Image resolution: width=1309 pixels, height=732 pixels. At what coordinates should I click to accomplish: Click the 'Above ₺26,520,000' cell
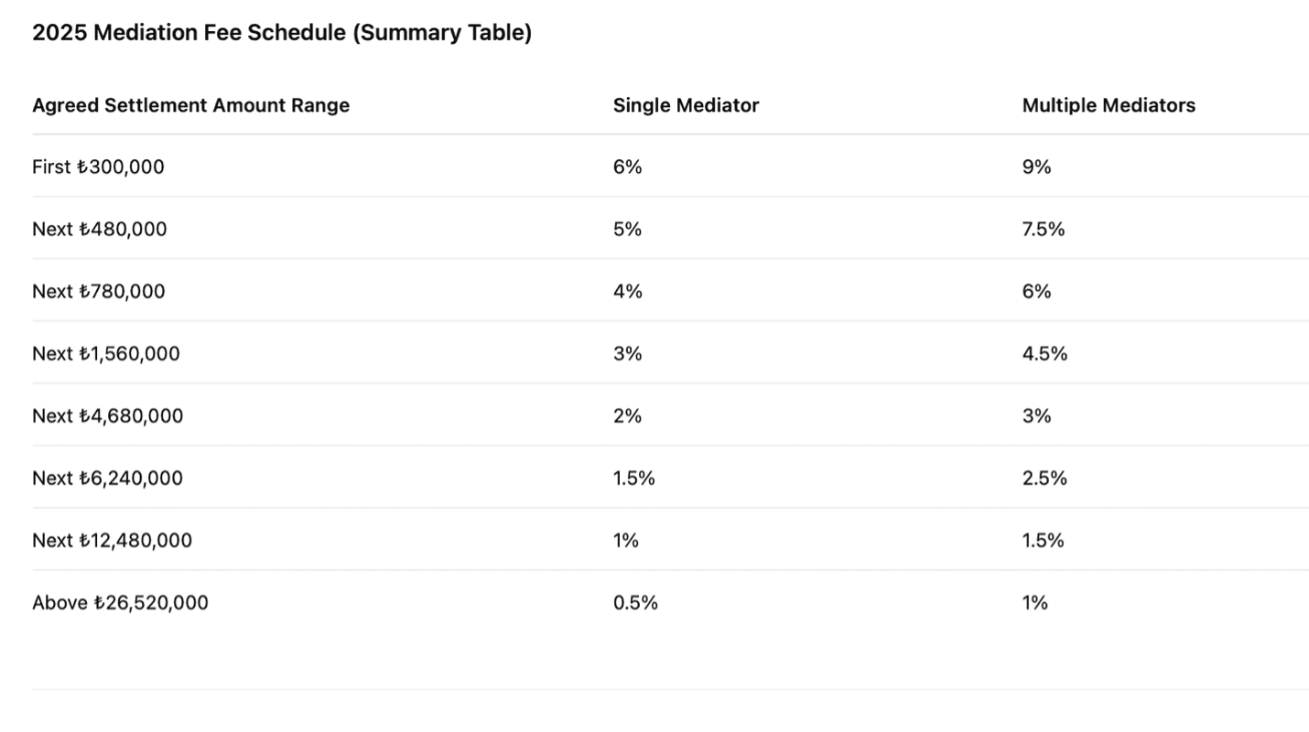120,602
